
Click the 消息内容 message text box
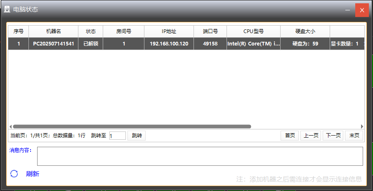point(200,156)
